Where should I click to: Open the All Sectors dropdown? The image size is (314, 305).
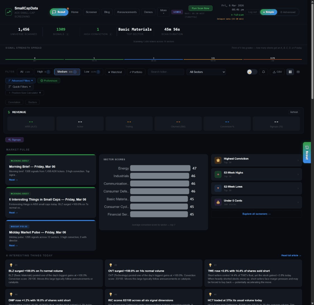[206, 72]
